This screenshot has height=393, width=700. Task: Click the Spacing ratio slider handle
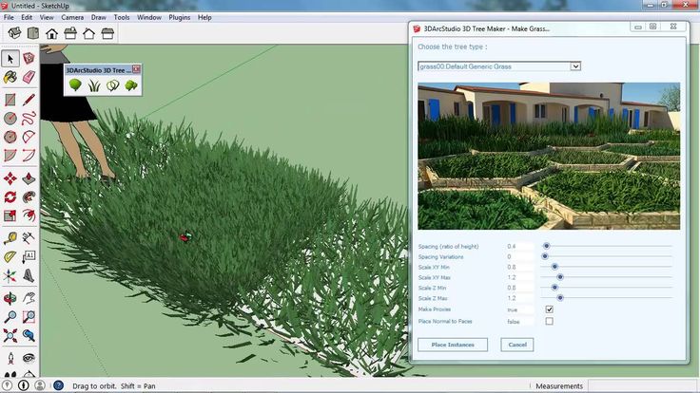[x=546, y=246]
